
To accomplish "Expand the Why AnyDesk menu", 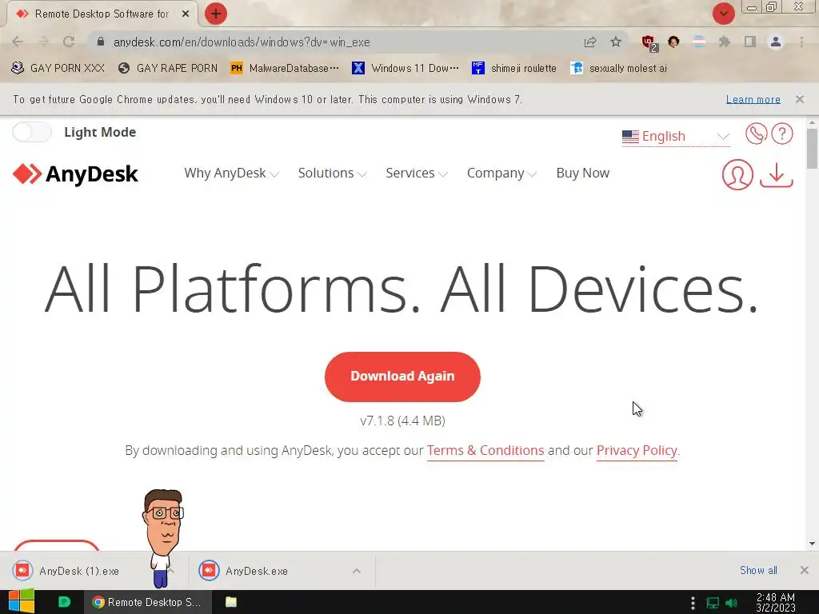I will point(231,173).
